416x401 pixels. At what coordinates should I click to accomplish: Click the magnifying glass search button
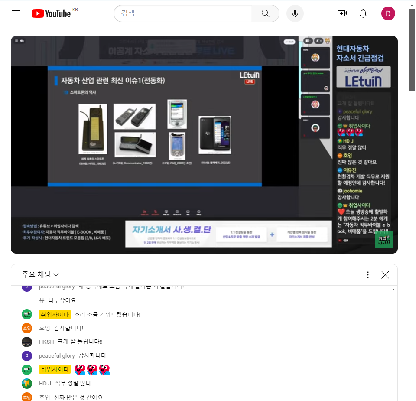pyautogui.click(x=265, y=13)
